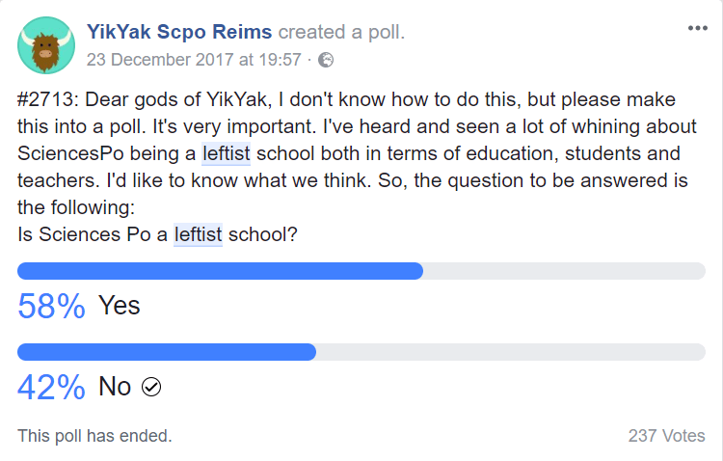This screenshot has height=461, width=723.
Task: Click the 58% result figure
Action: (51, 306)
